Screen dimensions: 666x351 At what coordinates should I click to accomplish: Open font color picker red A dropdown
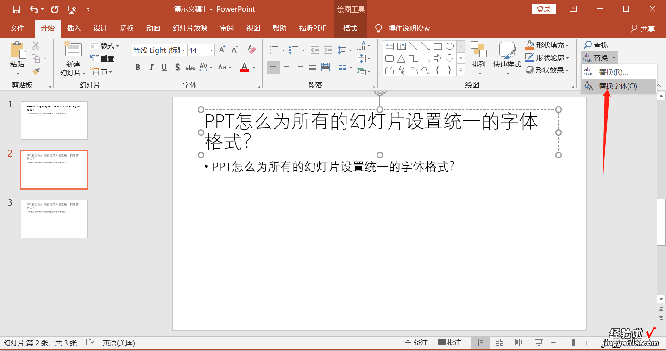254,68
